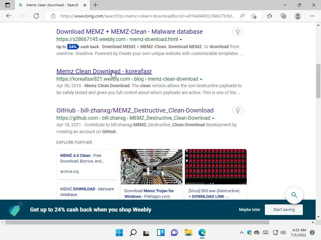Click the lightbulb icon beside GitHub result
This screenshot has width=321, height=240.
pos(238,110)
